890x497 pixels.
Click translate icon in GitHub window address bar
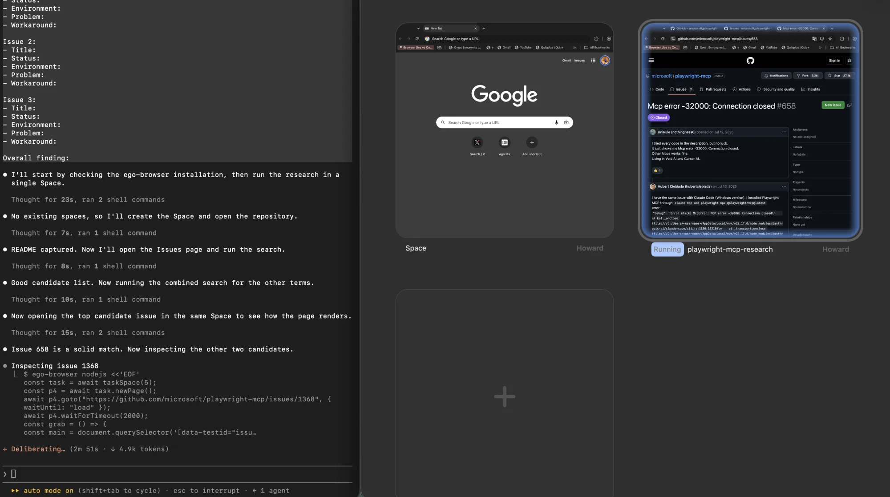coord(814,39)
